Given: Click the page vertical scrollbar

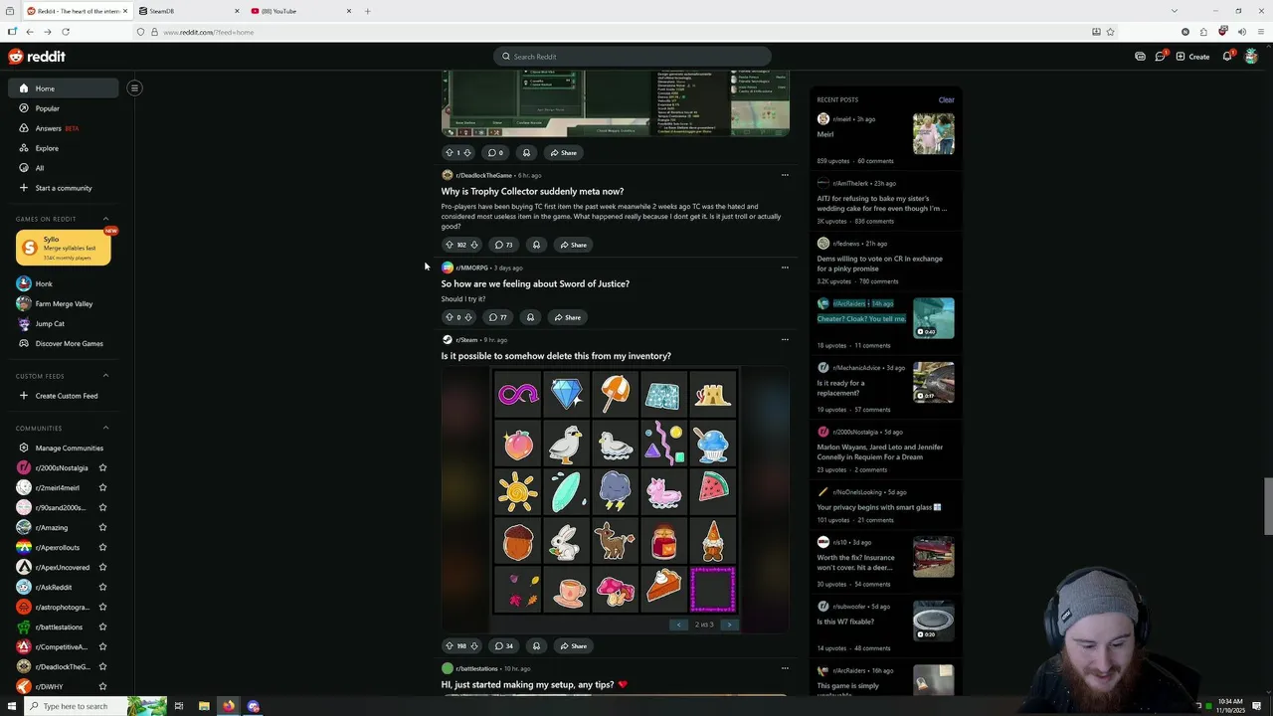Looking at the screenshot, I should (1267, 505).
